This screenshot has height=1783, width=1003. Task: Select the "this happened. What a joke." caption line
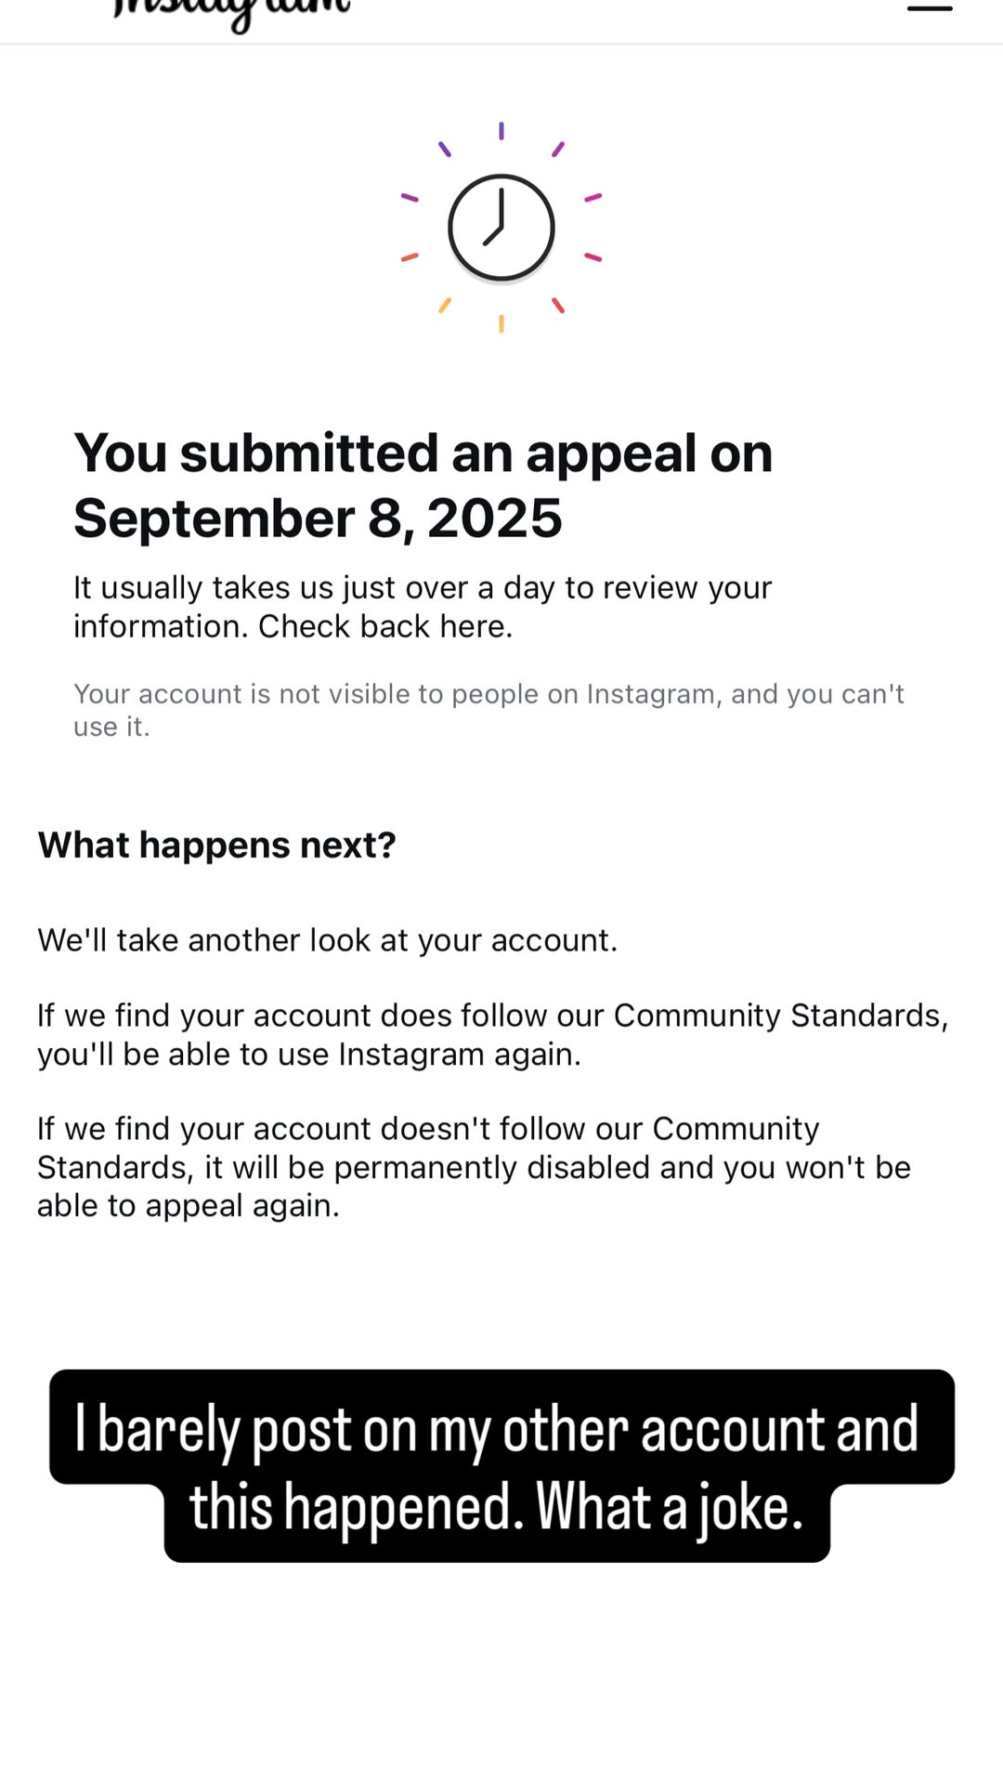pos(497,1507)
